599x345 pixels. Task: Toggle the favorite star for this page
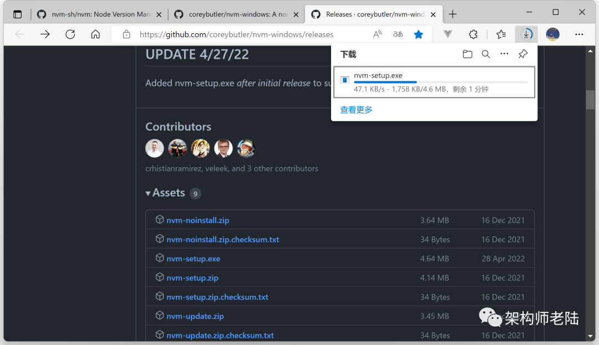point(419,34)
